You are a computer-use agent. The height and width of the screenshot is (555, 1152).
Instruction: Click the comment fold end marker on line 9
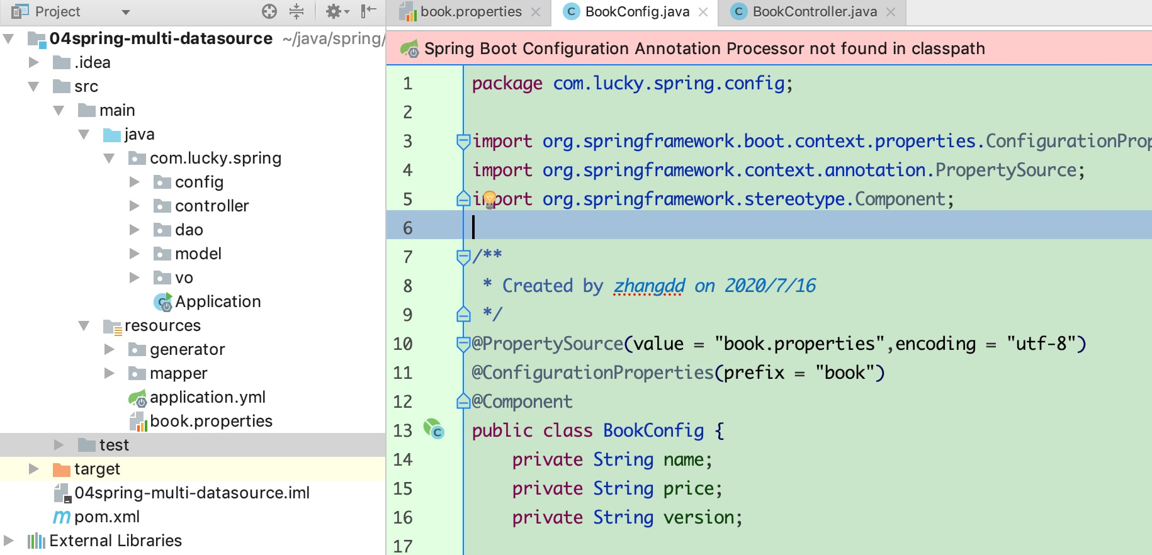pyautogui.click(x=463, y=314)
